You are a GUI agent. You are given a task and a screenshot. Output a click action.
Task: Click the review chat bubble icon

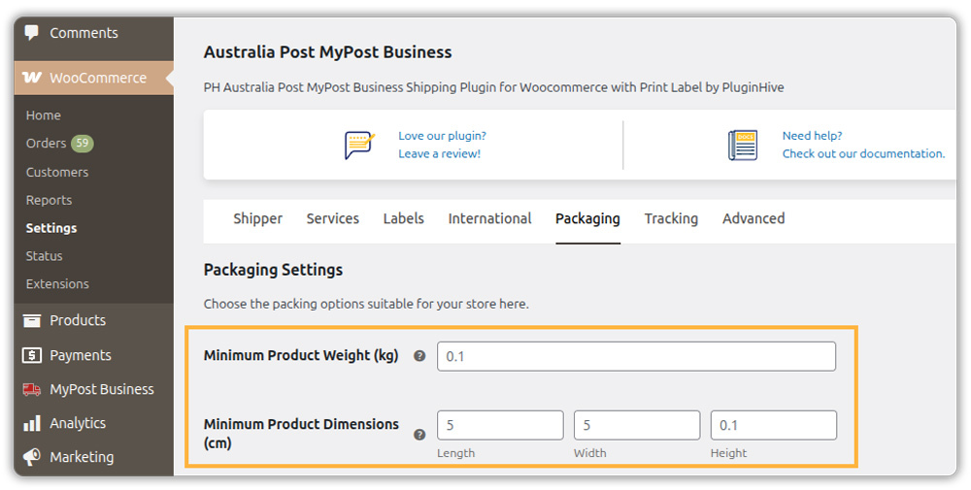pos(360,146)
